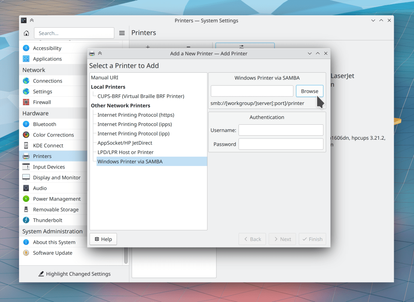Click the home icon in System Settings
Image resolution: width=414 pixels, height=302 pixels.
[x=26, y=33]
